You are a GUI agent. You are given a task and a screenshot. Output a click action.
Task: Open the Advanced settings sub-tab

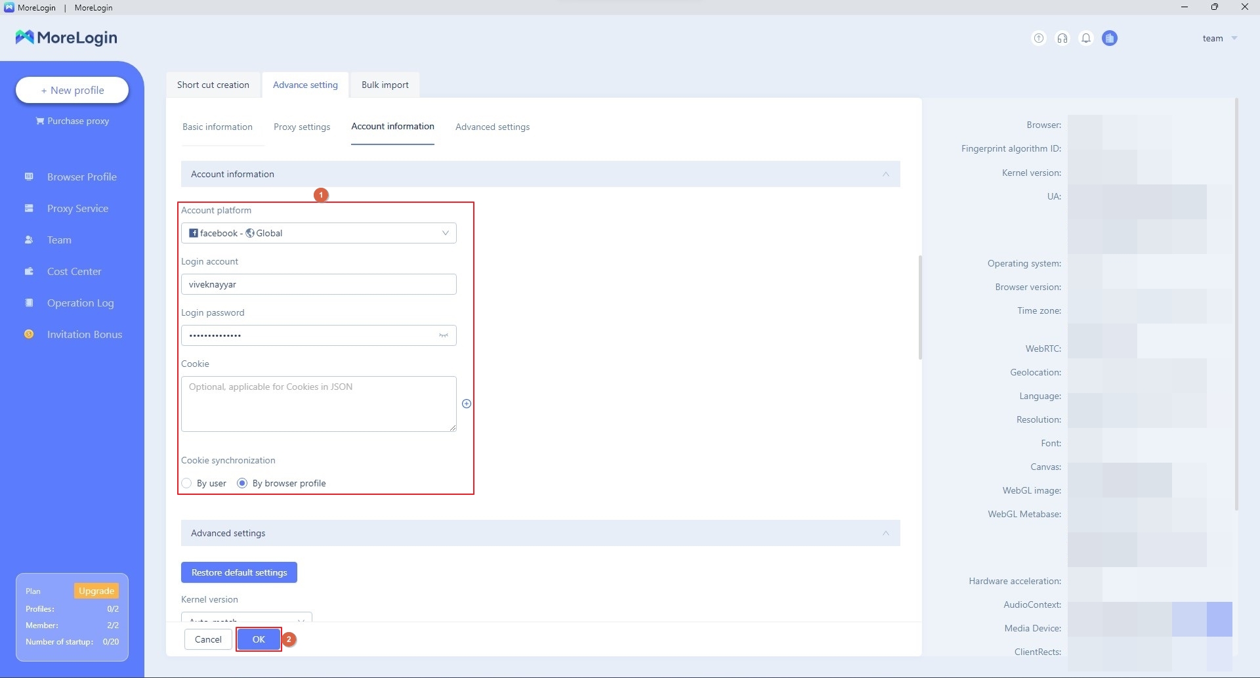click(492, 127)
